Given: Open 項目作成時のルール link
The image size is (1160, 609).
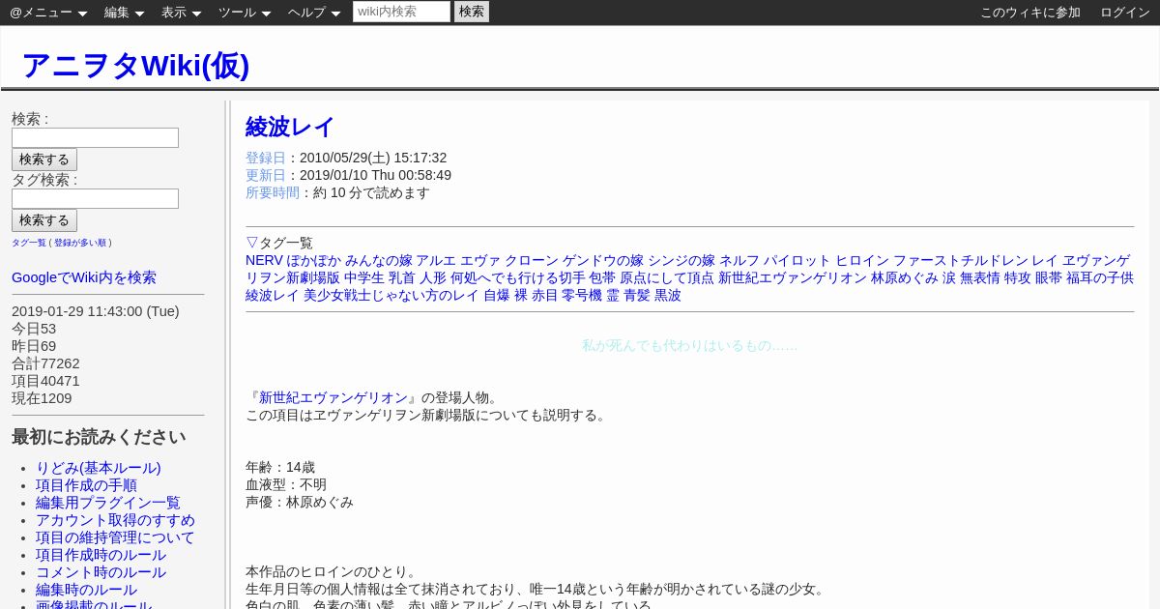Looking at the screenshot, I should click(101, 555).
